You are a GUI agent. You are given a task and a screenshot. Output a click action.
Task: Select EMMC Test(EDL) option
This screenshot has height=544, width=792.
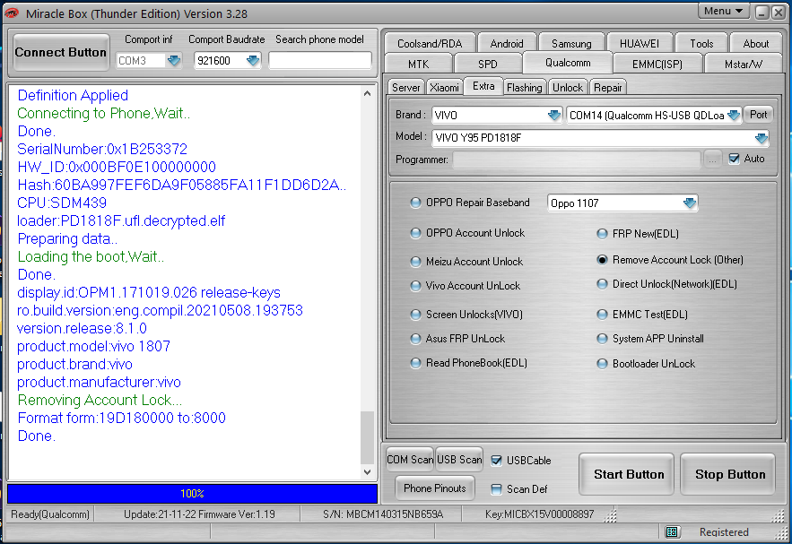pyautogui.click(x=602, y=315)
